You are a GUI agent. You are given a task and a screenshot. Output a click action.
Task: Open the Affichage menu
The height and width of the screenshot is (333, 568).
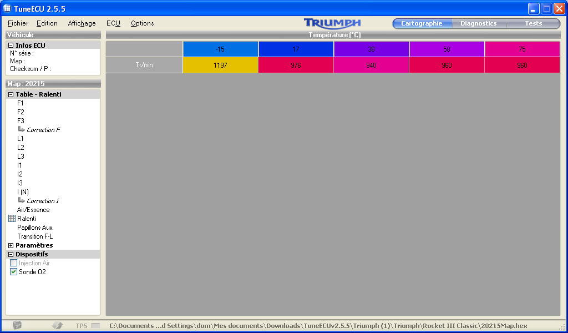(82, 23)
